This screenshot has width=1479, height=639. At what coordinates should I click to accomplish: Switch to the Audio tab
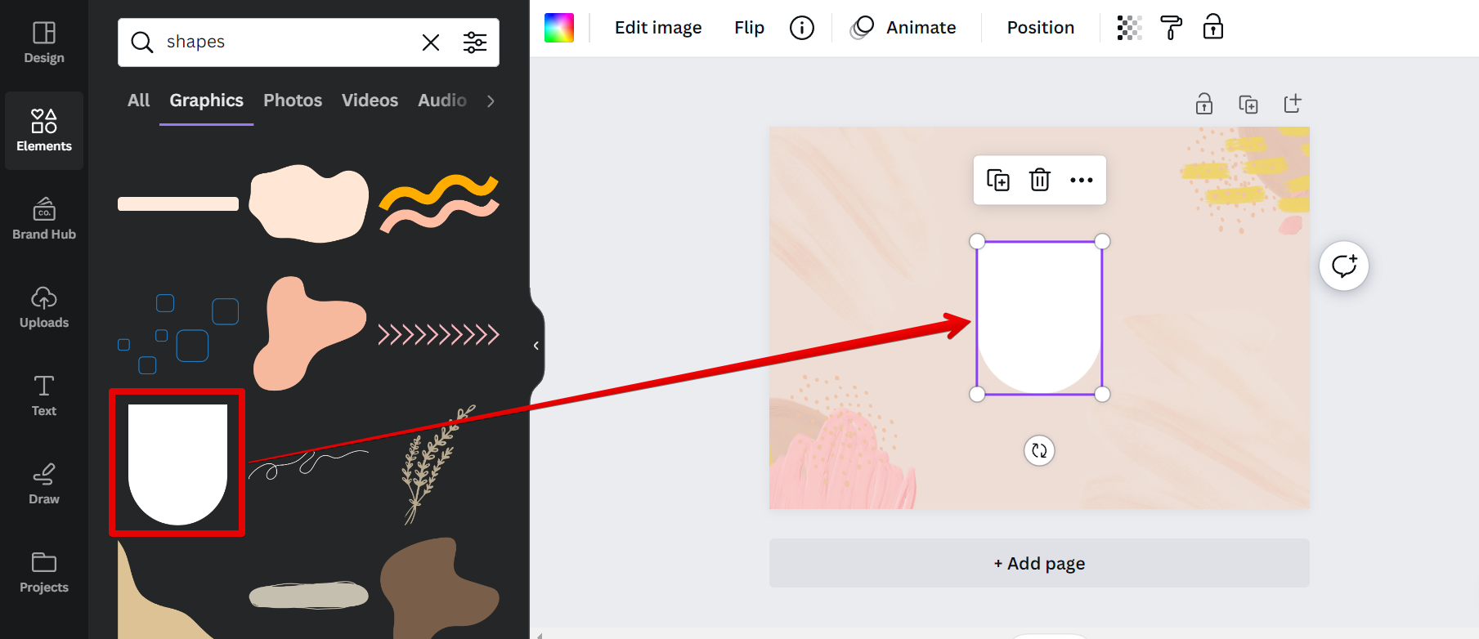[x=442, y=101]
